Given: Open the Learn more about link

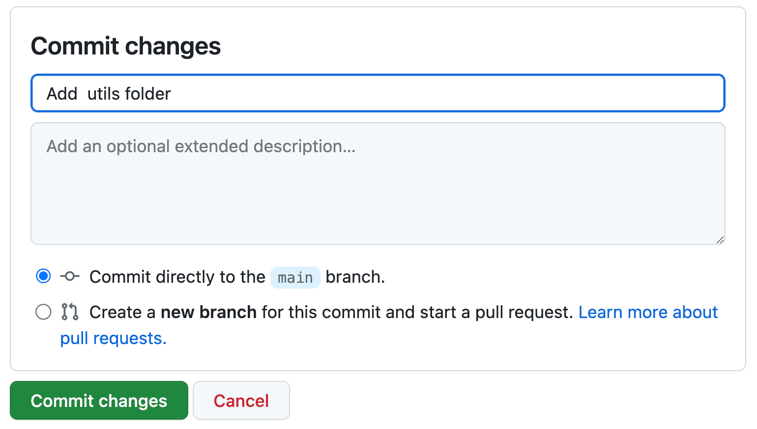Looking at the screenshot, I should (648, 312).
